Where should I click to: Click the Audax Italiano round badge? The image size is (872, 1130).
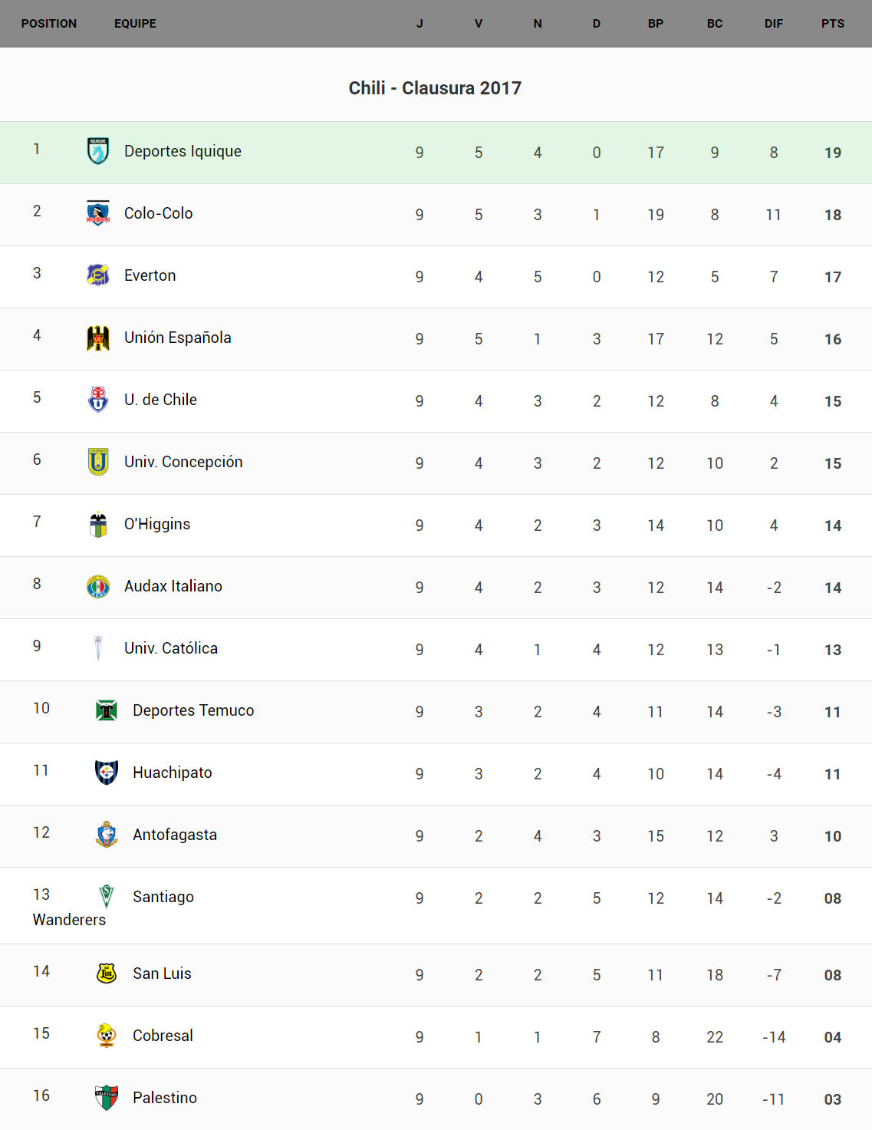point(98,586)
